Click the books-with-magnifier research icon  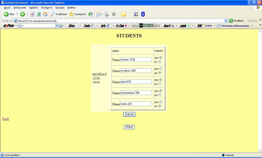[x=136, y=14]
